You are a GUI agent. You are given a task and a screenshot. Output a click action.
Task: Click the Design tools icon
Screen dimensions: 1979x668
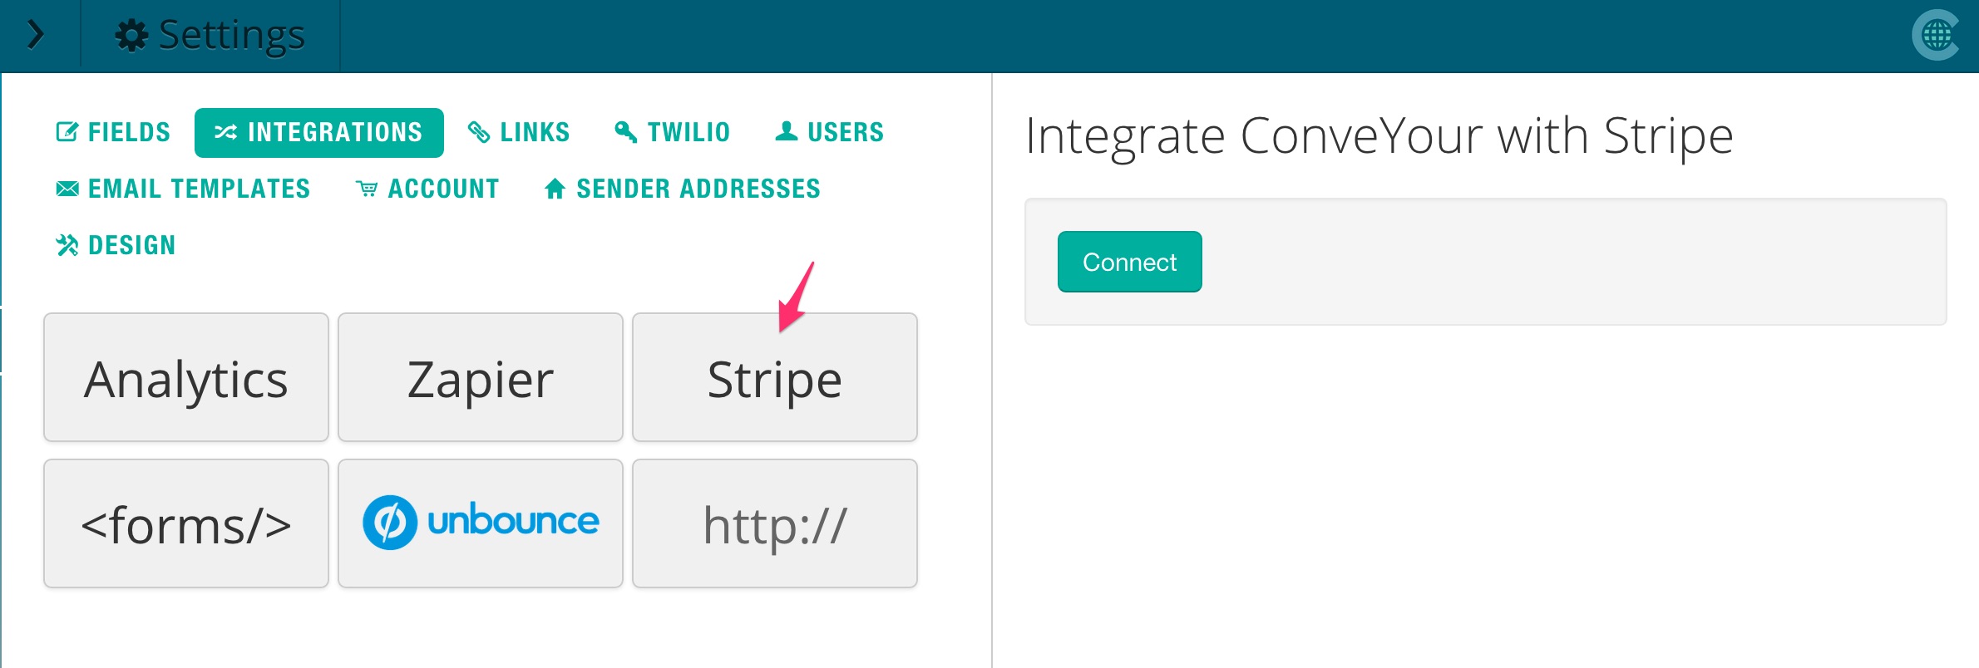pos(67,245)
